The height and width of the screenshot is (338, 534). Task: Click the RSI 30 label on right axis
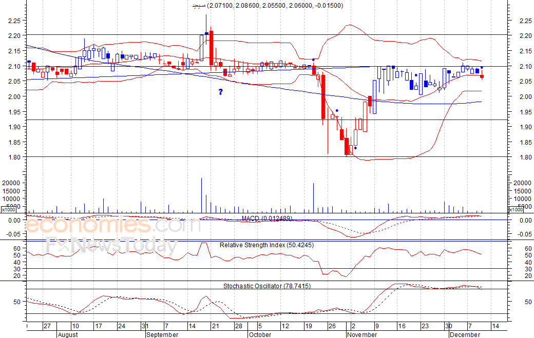pyautogui.click(x=528, y=269)
